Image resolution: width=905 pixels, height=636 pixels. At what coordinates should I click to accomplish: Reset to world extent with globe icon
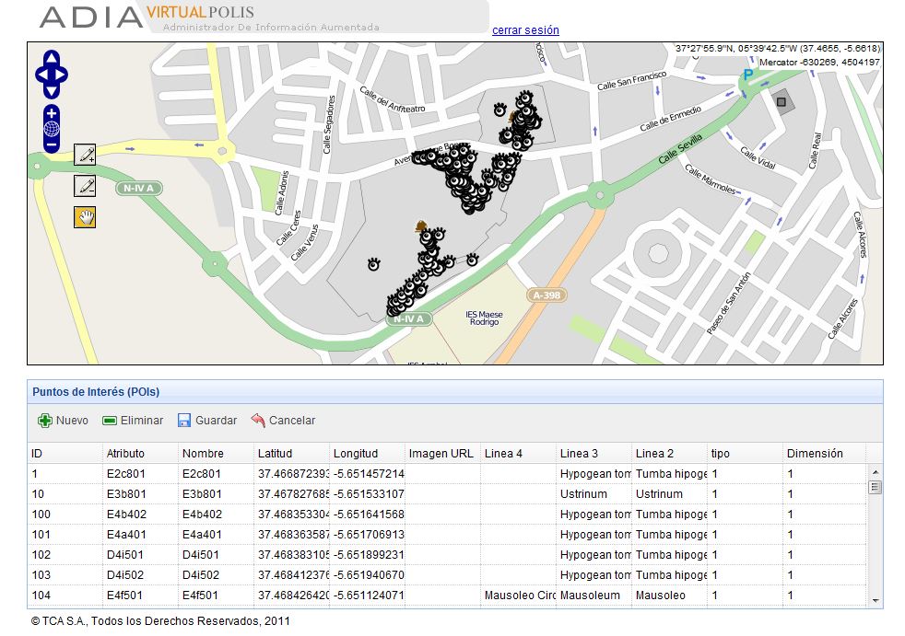pos(52,129)
